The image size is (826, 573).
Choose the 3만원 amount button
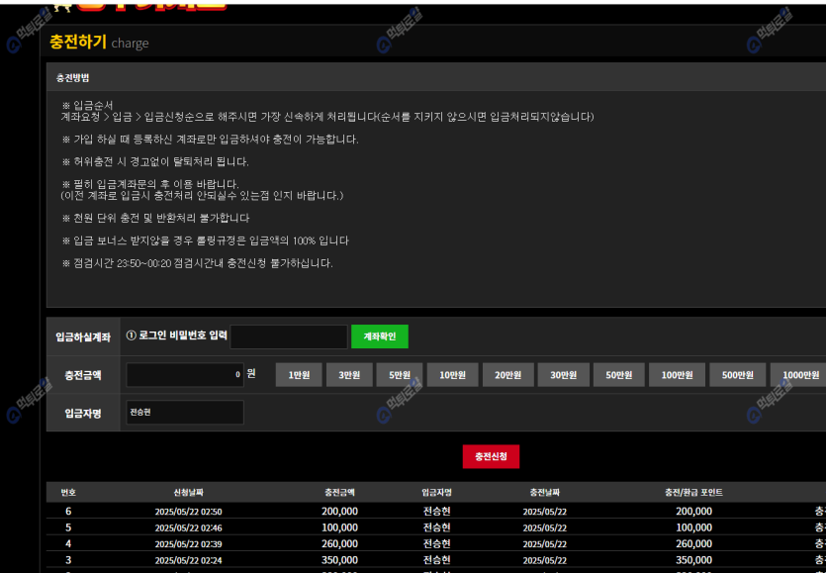349,375
